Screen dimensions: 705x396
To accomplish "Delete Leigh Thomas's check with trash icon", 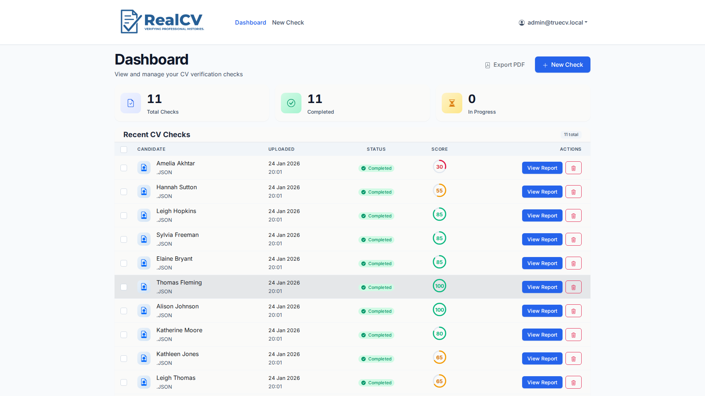I will pos(573,382).
